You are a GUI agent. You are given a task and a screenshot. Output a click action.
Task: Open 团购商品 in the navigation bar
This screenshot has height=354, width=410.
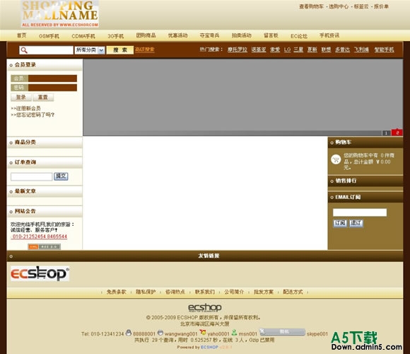click(x=146, y=35)
